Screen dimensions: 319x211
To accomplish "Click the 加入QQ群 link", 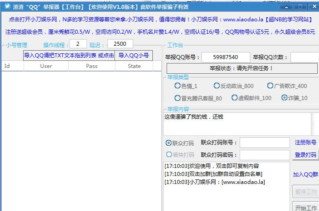I will (x=305, y=174).
